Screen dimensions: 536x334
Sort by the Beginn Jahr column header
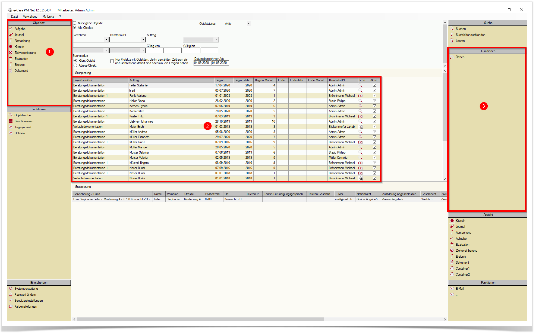(243, 80)
